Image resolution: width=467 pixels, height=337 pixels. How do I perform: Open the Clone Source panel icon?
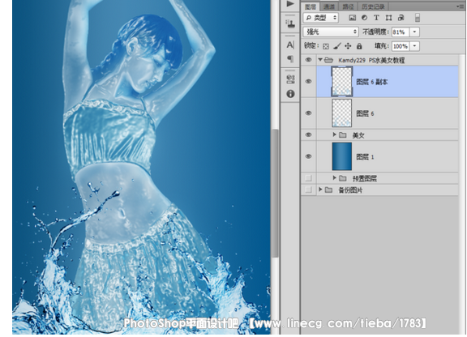click(290, 24)
